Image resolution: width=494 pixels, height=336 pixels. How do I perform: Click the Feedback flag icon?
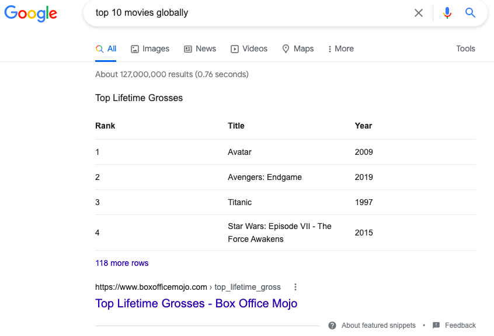(436, 325)
